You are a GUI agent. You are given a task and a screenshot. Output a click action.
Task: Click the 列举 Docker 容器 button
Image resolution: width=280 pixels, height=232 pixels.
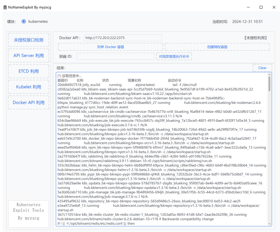click(x=111, y=47)
